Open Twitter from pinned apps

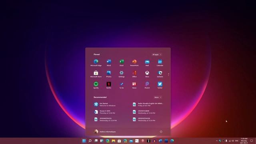click(x=160, y=85)
